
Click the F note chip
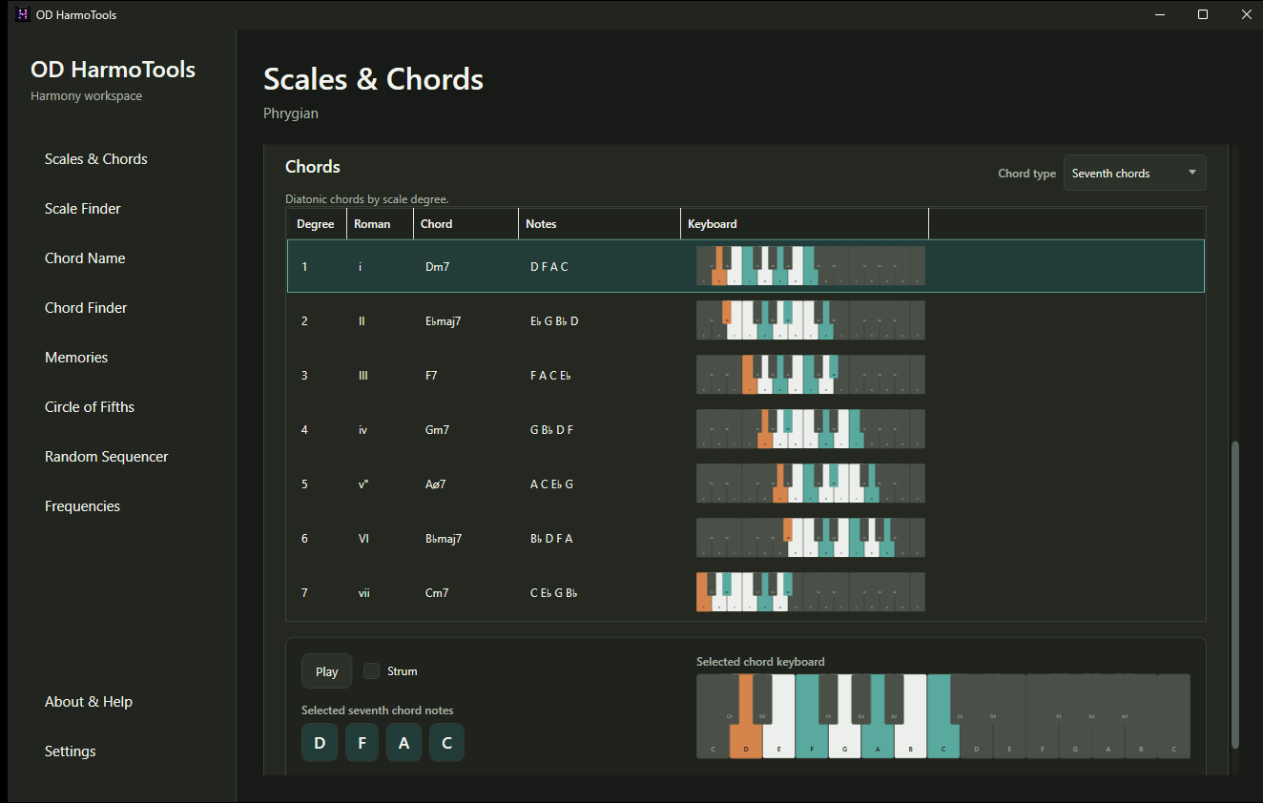tap(362, 743)
